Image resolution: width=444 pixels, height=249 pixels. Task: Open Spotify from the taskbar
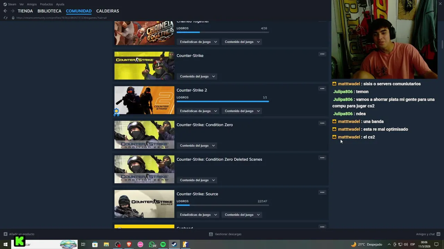163,245
